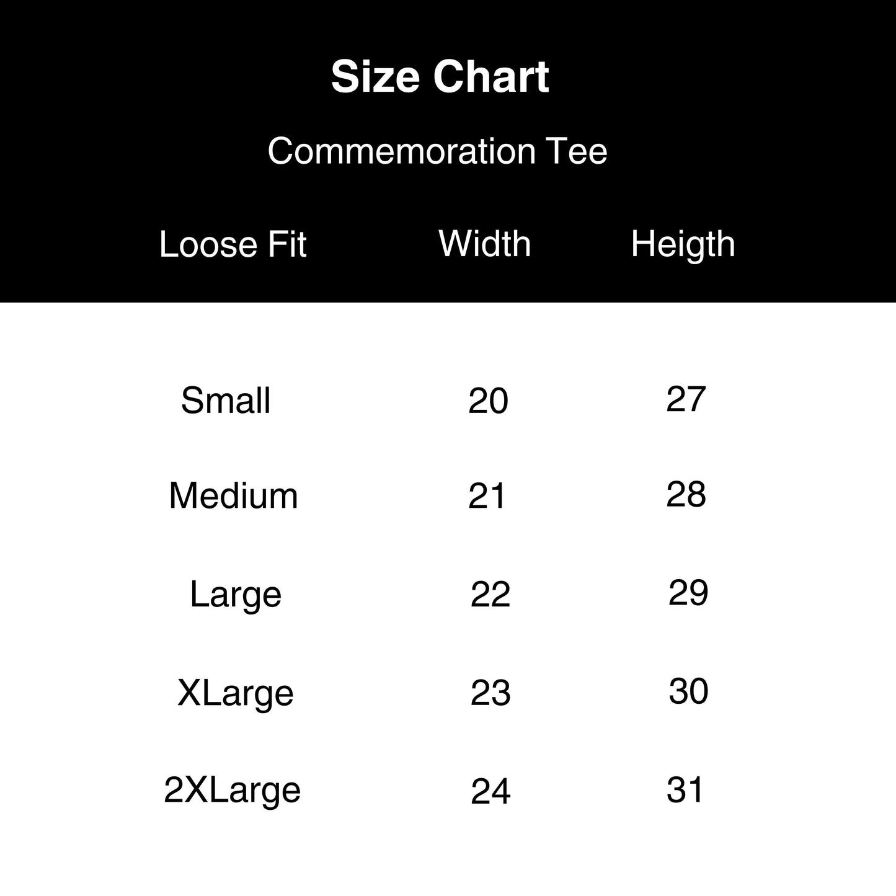This screenshot has width=896, height=896.
Task: Select the Commemoration Tee subtitle
Action: click(437, 151)
